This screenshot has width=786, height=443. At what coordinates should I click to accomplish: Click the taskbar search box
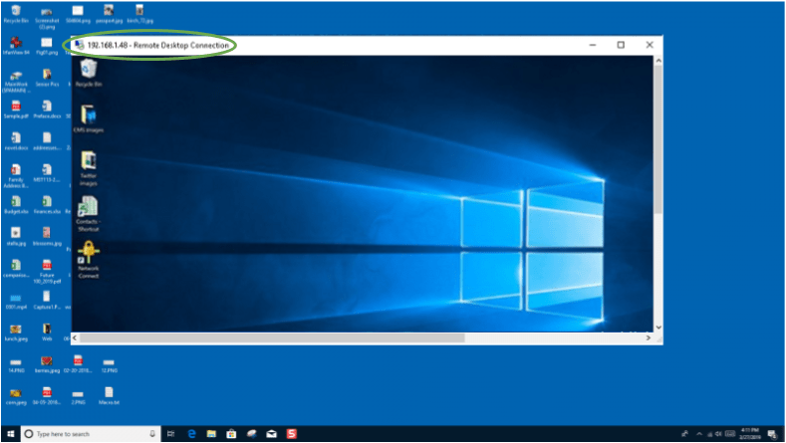click(x=91, y=434)
